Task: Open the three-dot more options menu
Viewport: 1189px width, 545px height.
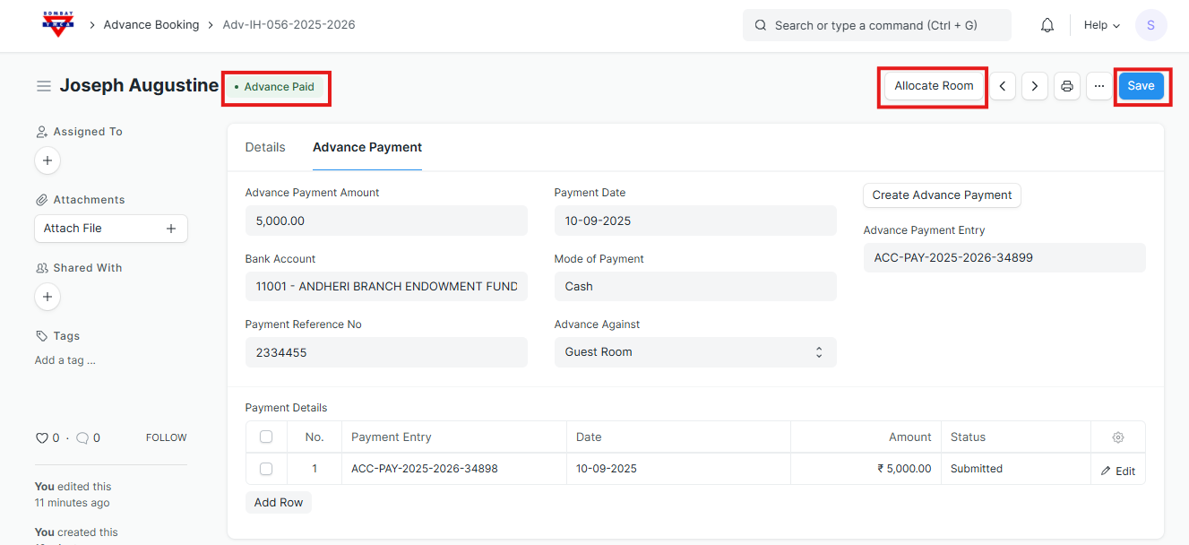Action: 1099,86
